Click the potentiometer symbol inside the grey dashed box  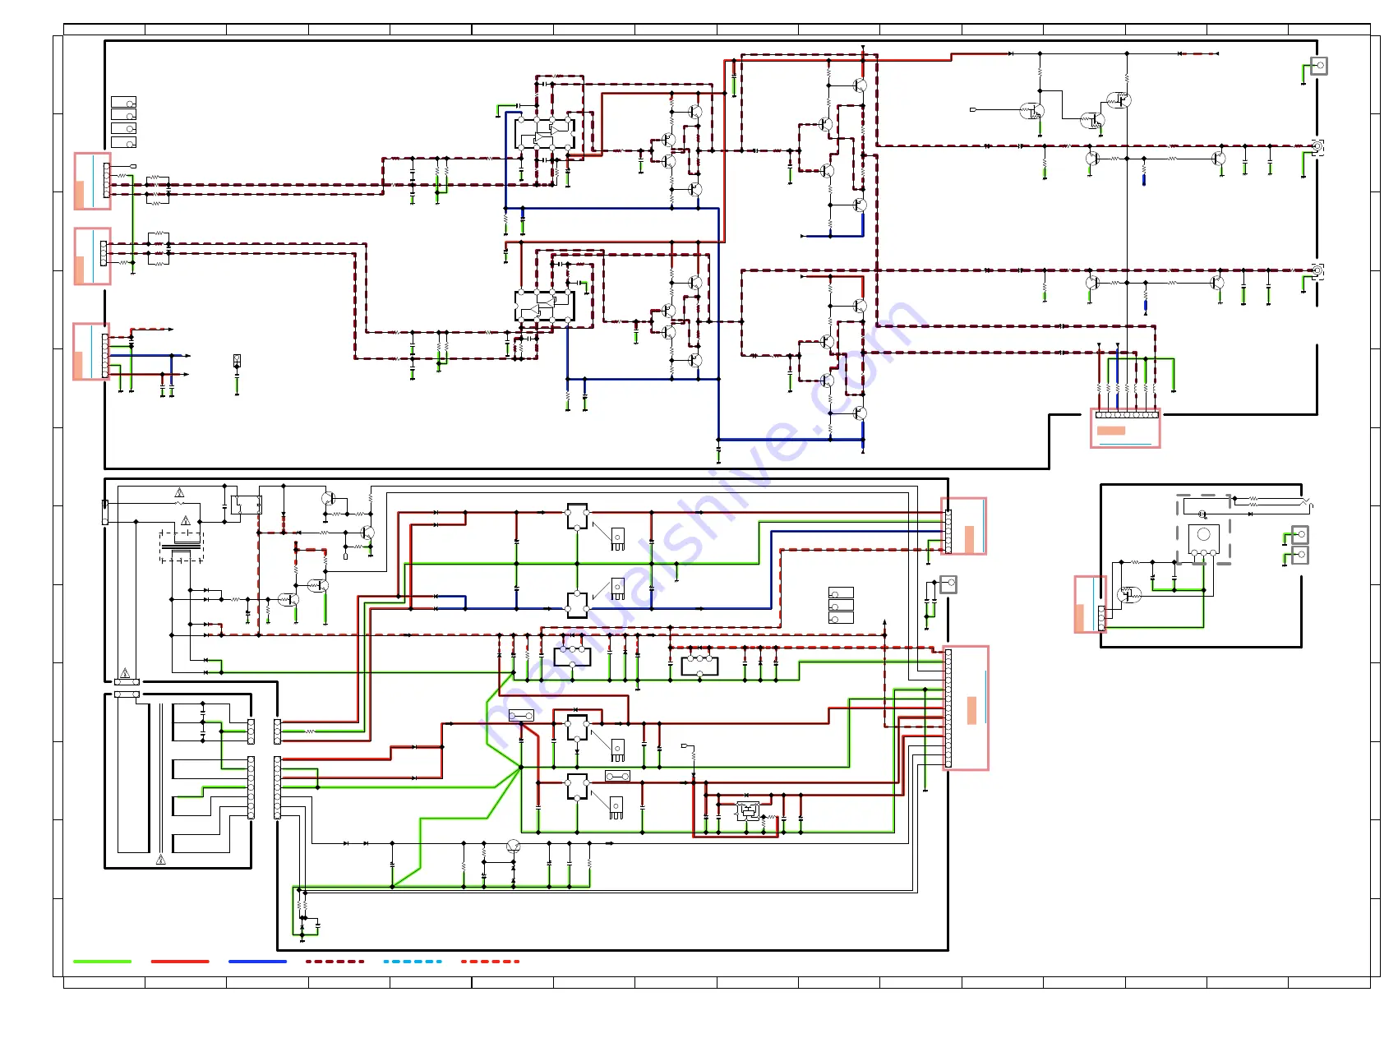pyautogui.click(x=1203, y=541)
